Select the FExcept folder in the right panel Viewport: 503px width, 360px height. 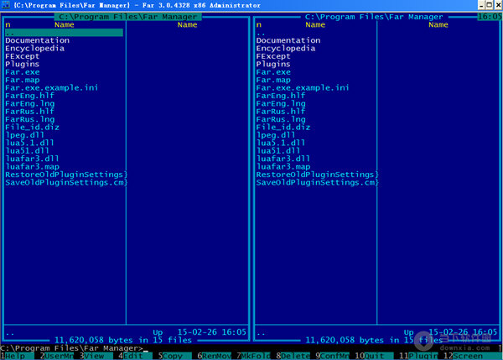point(273,56)
